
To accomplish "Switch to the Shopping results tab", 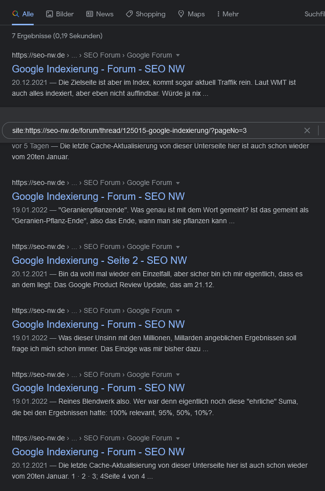I will pyautogui.click(x=146, y=14).
